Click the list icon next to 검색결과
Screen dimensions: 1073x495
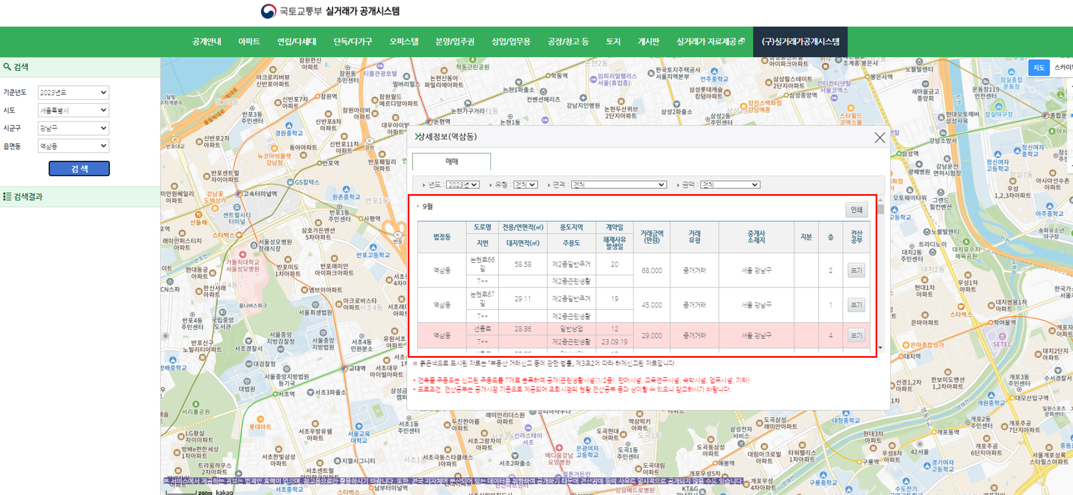[7, 197]
